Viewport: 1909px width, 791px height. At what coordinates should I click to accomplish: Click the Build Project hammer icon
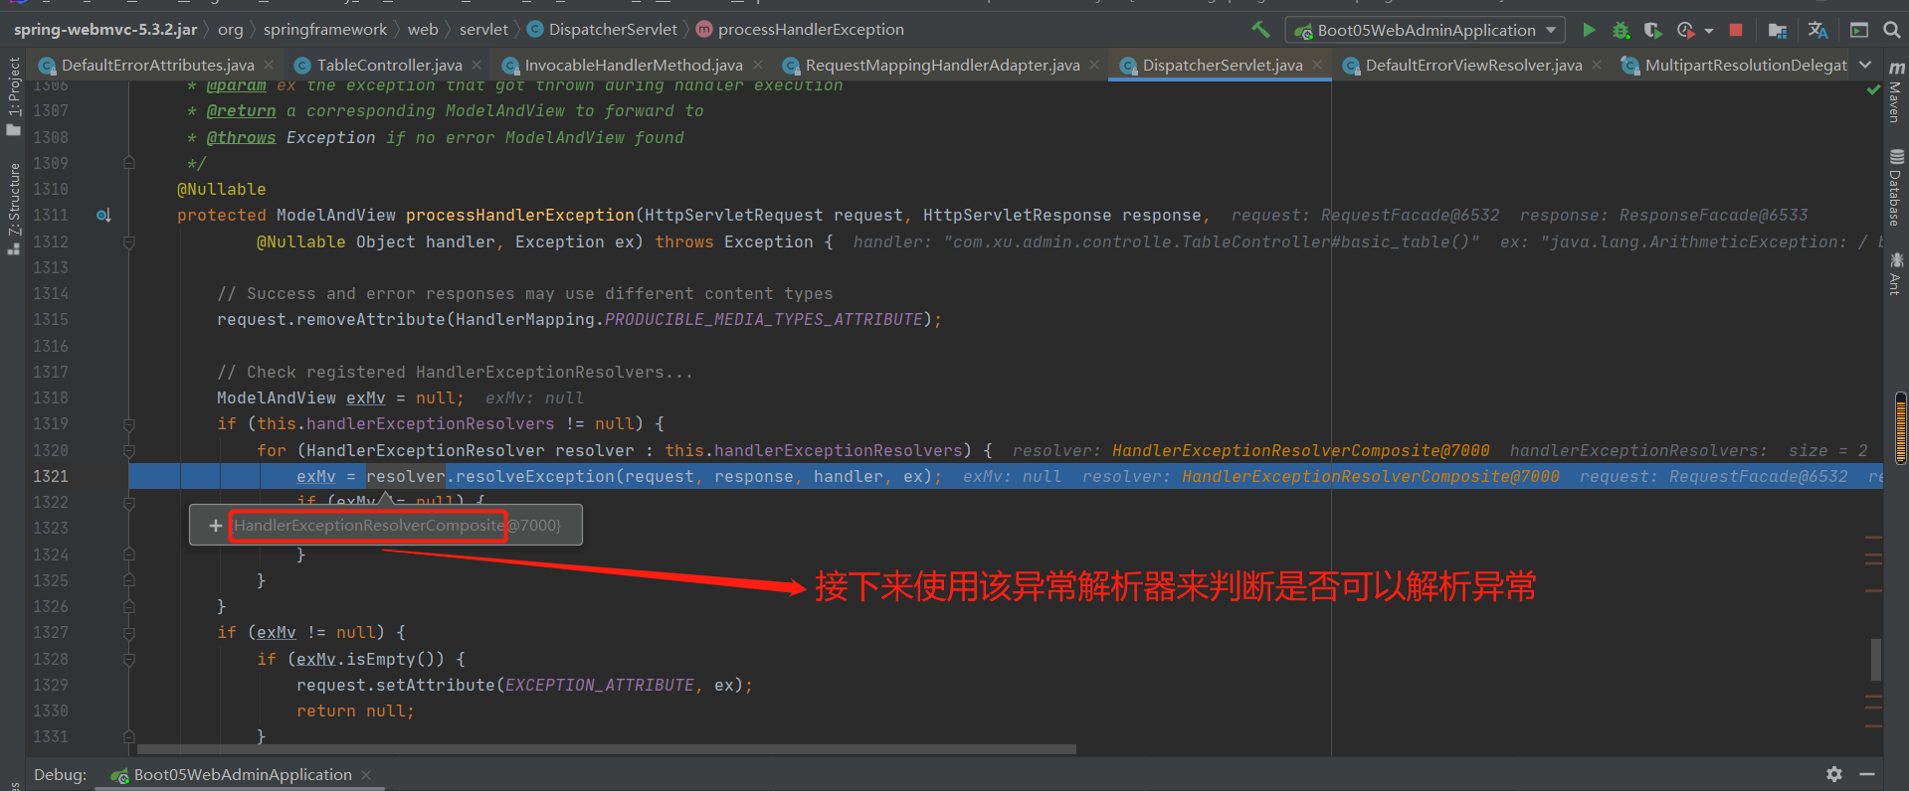click(x=1260, y=30)
